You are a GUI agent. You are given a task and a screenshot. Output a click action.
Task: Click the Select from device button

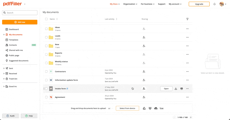point(127,108)
